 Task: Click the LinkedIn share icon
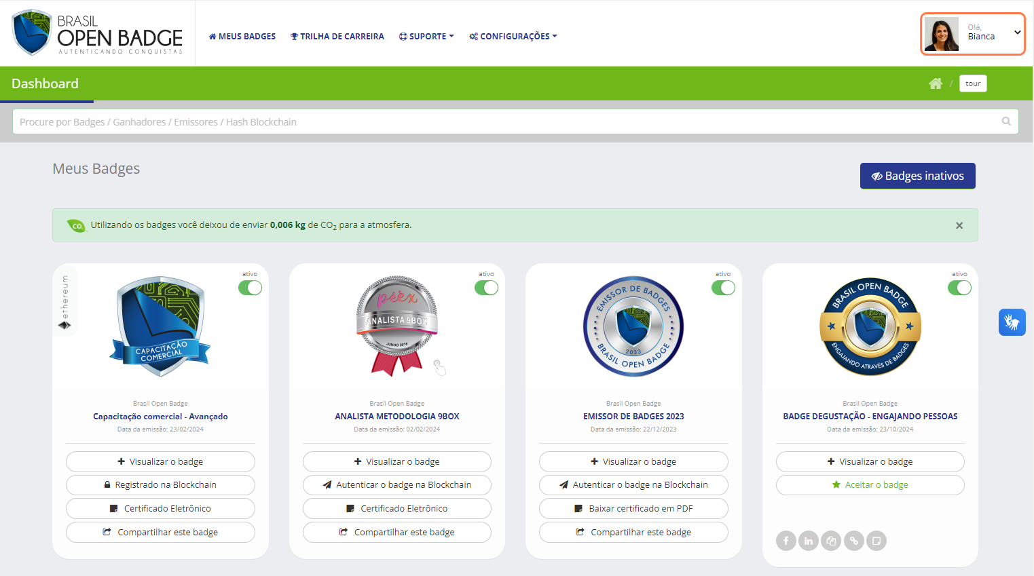coord(809,541)
